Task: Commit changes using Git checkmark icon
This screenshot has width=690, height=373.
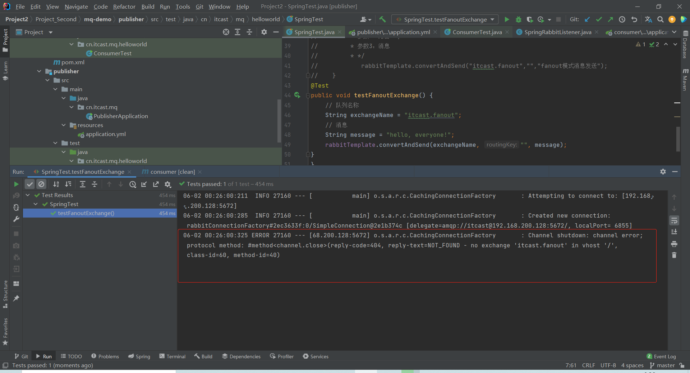Action: pos(599,19)
